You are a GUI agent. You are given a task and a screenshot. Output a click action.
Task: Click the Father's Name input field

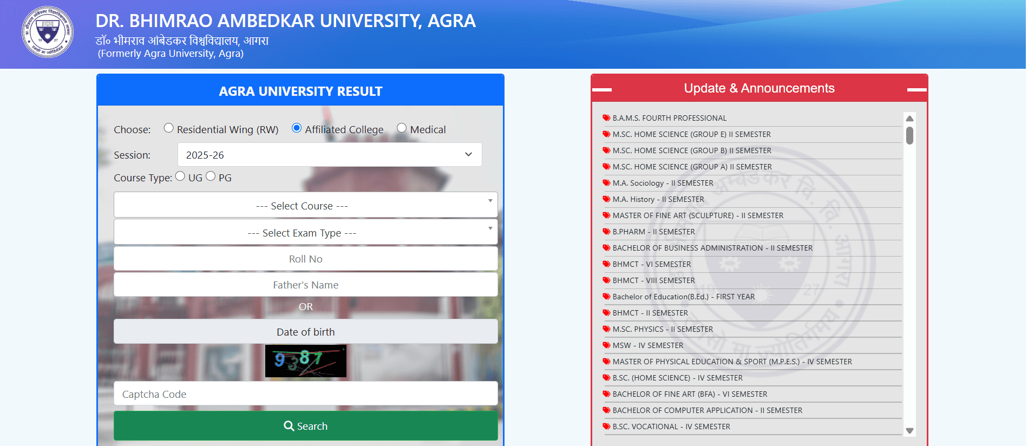pos(306,285)
